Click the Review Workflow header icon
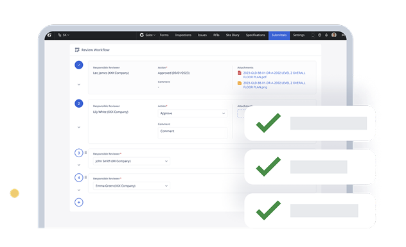This screenshot has width=406, height=247. tap(77, 49)
